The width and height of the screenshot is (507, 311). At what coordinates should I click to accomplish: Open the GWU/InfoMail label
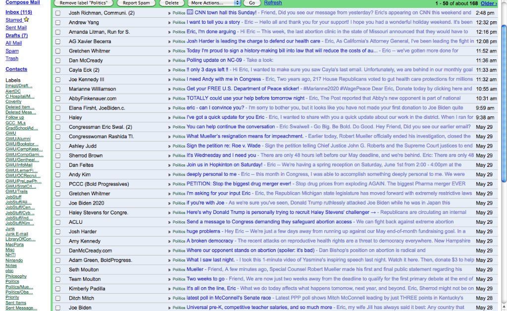(x=19, y=165)
